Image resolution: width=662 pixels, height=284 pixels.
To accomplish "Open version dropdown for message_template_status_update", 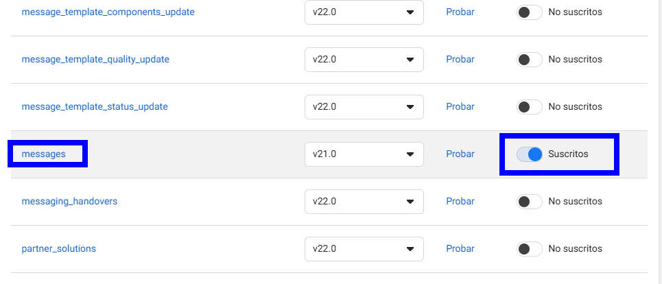I will click(x=364, y=107).
